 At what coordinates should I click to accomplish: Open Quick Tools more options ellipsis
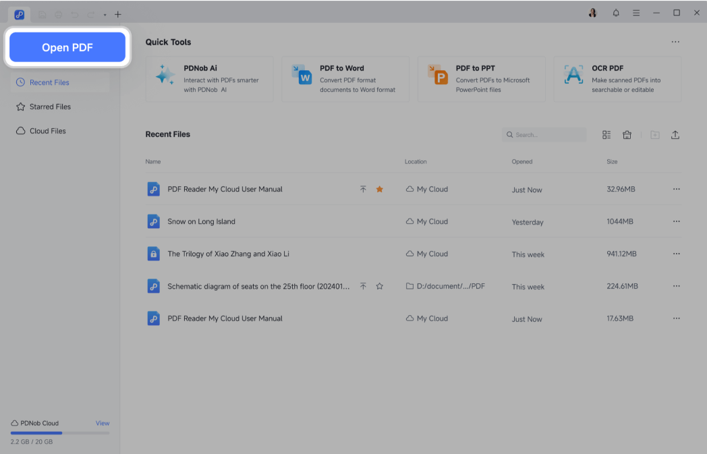pyautogui.click(x=675, y=42)
